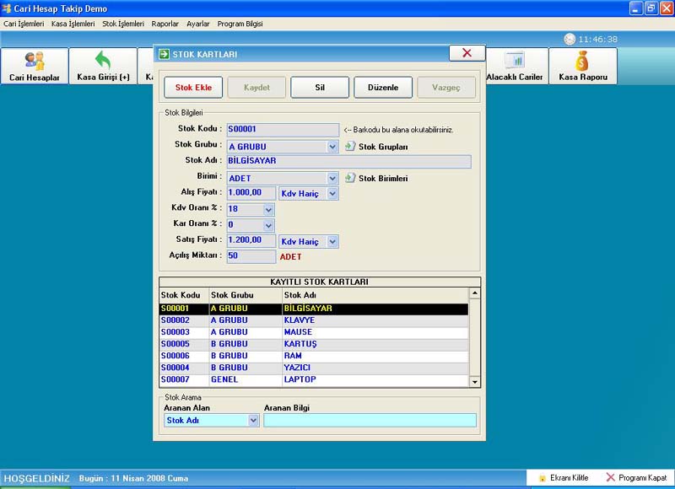Expand the Stok Grubu dropdown
Image resolution: width=675 pixels, height=489 pixels.
click(332, 147)
